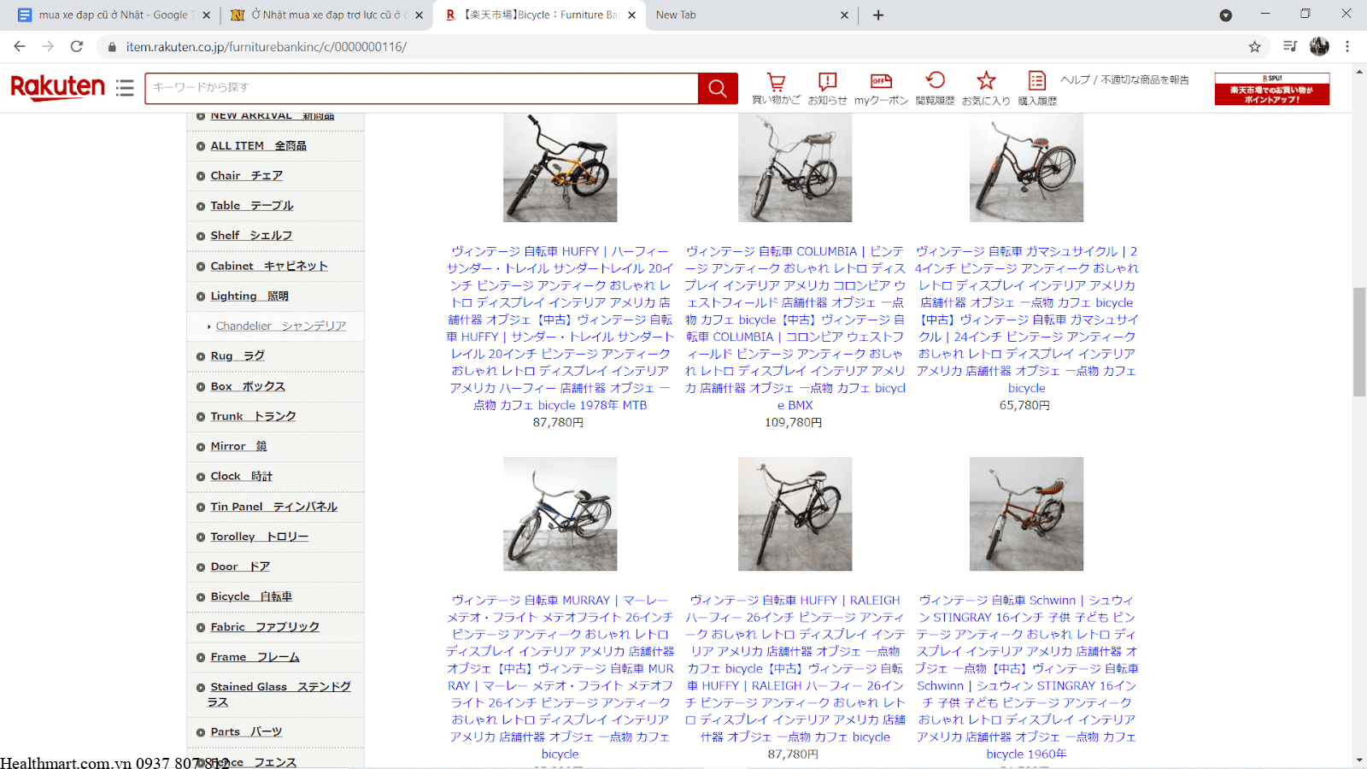Switch to the 'mua xe đạp cũ ở Nhật' Google tab
Image resolution: width=1367 pixels, height=769 pixels.
[x=113, y=15]
